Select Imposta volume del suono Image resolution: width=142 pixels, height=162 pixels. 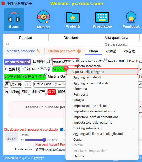pyautogui.click(x=102, y=106)
